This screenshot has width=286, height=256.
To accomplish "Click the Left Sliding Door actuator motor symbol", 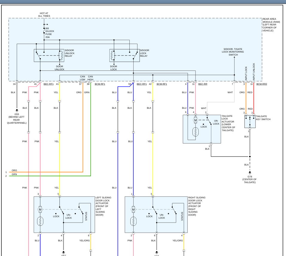I will pos(40,210).
